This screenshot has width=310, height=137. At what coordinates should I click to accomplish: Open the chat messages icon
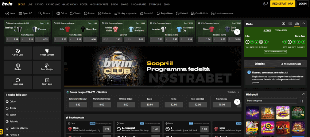click(266, 4)
